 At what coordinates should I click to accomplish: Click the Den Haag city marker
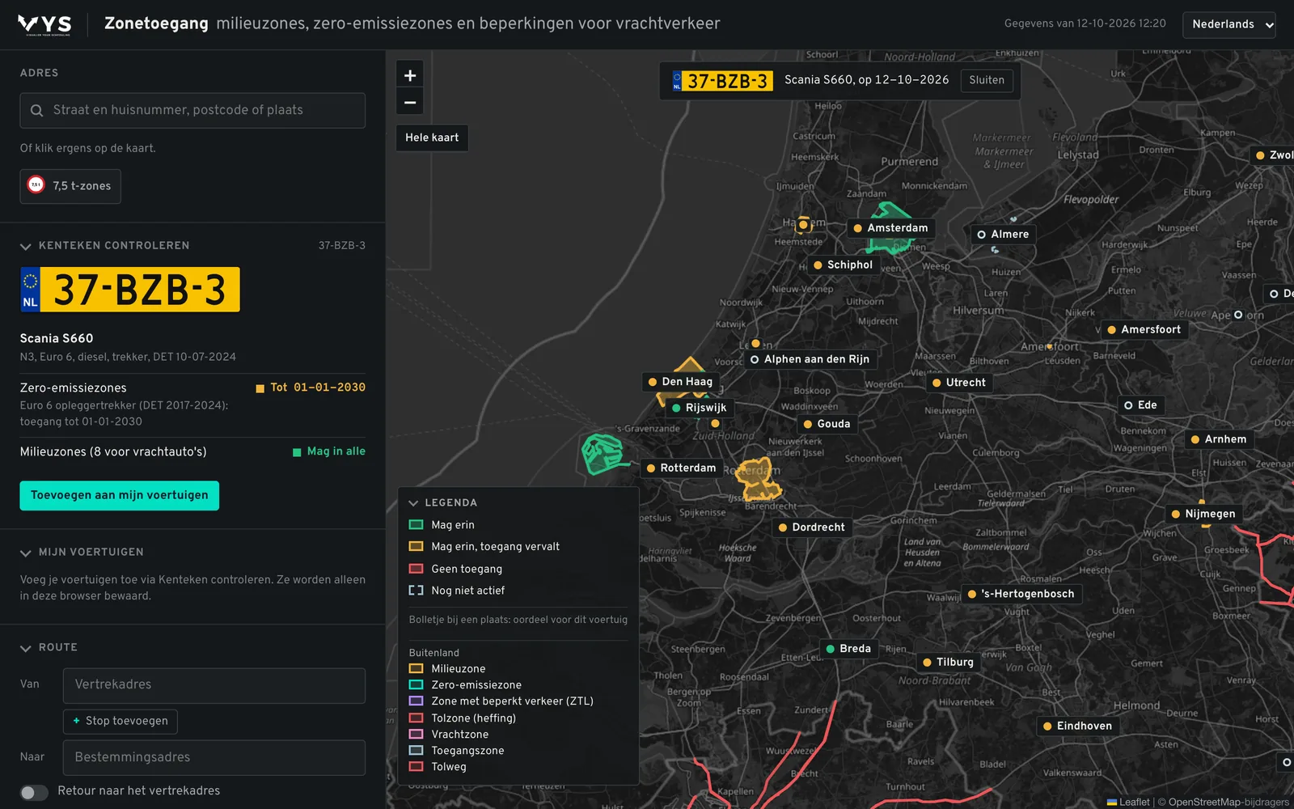point(681,382)
